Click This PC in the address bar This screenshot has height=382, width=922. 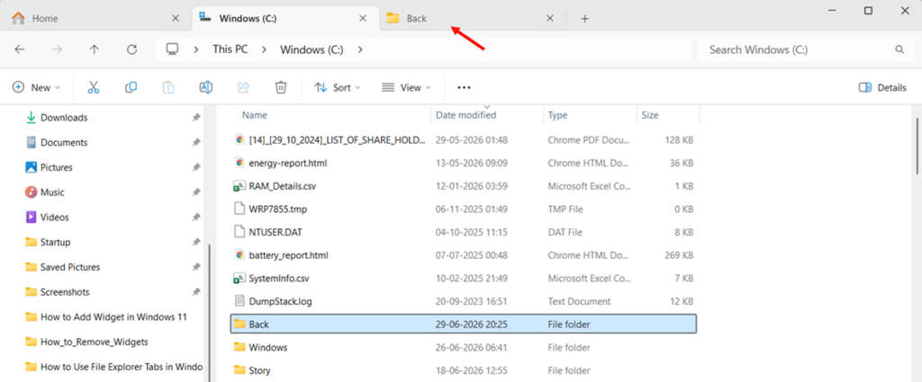[x=230, y=49]
